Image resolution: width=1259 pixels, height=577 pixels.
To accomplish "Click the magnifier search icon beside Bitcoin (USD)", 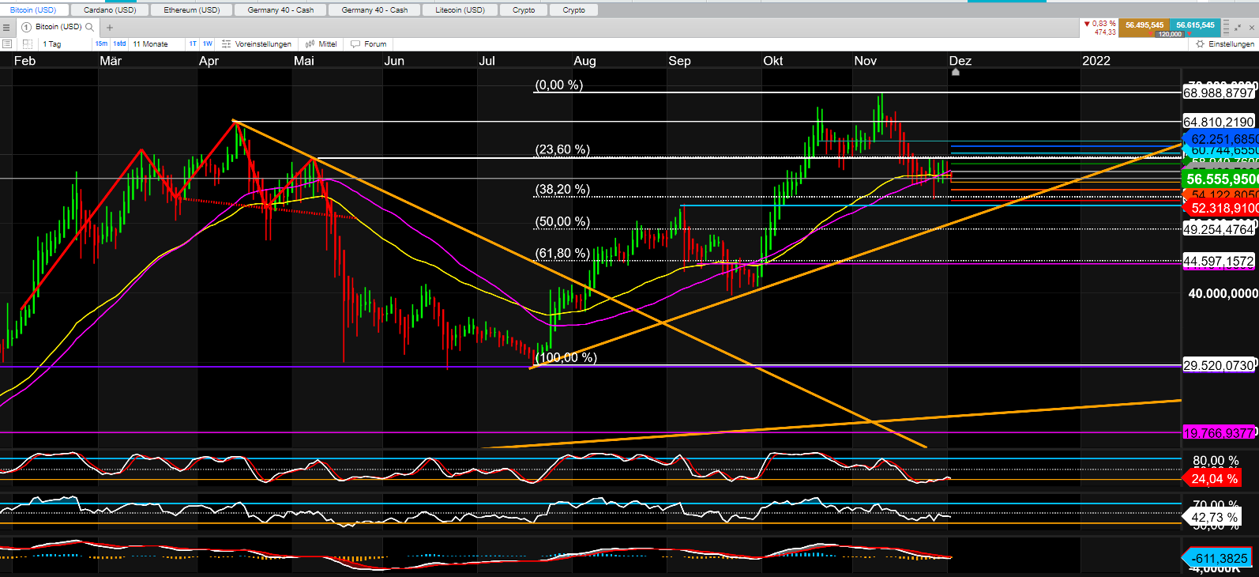I will (89, 27).
